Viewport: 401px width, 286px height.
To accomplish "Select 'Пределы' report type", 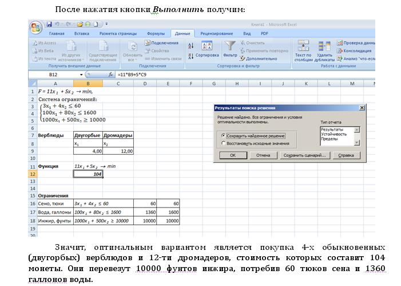I will pos(329,139).
